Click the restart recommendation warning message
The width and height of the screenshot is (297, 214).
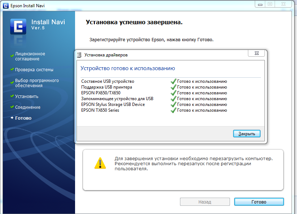click(x=193, y=163)
